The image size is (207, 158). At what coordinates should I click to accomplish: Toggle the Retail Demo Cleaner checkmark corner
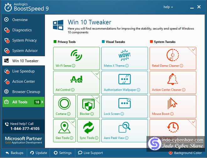click(193, 50)
